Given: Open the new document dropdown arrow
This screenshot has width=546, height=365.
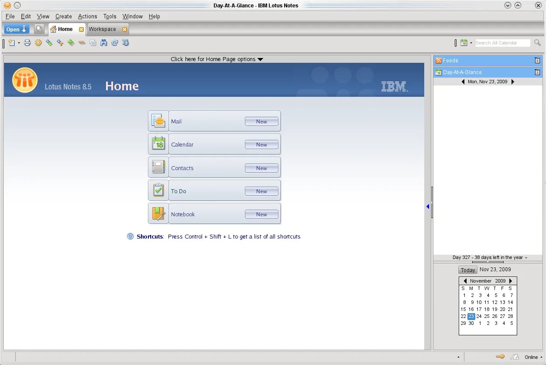Looking at the screenshot, I should point(19,43).
